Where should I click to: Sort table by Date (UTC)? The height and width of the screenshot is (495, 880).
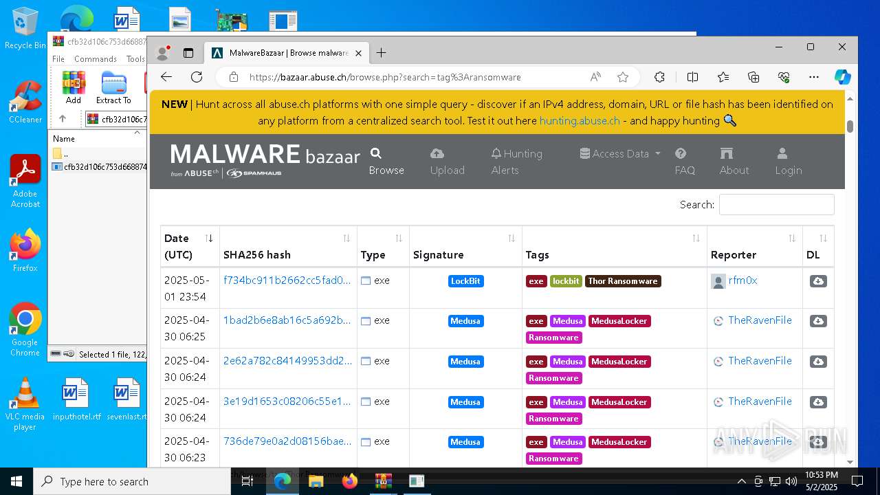pyautogui.click(x=190, y=246)
